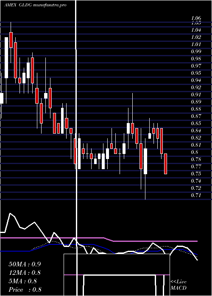Click the 0.72 price axis label
This screenshot has width=212, height=296.
click(x=196, y=188)
